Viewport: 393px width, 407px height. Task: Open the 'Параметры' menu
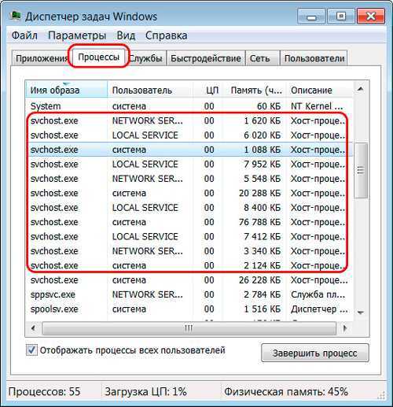77,35
